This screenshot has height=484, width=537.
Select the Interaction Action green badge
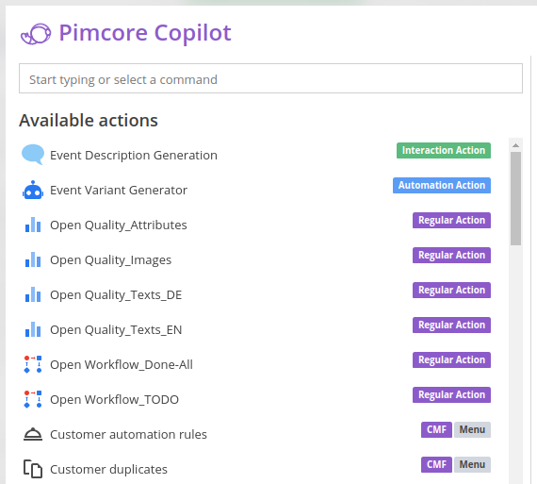coord(444,151)
